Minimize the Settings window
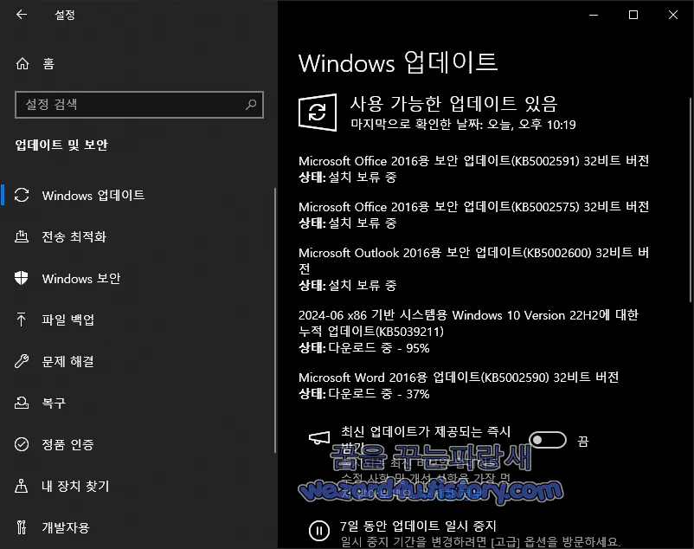Screen dimensions: 694x549 594,15
